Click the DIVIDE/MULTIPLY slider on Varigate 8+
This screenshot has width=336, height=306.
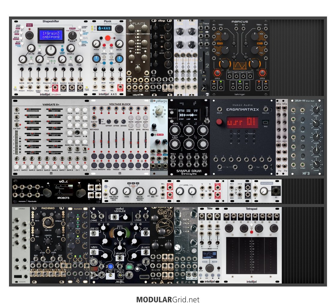(33, 109)
